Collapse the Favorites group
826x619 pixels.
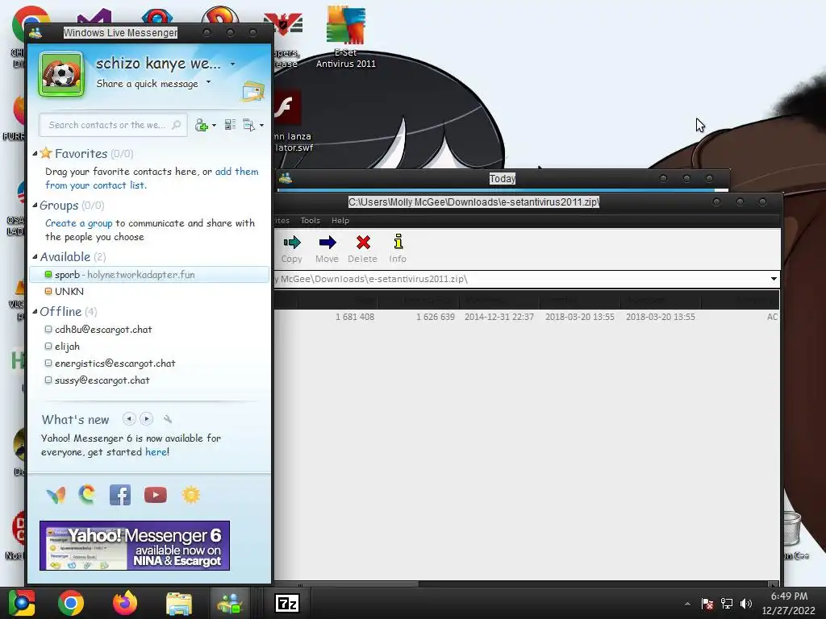click(35, 154)
